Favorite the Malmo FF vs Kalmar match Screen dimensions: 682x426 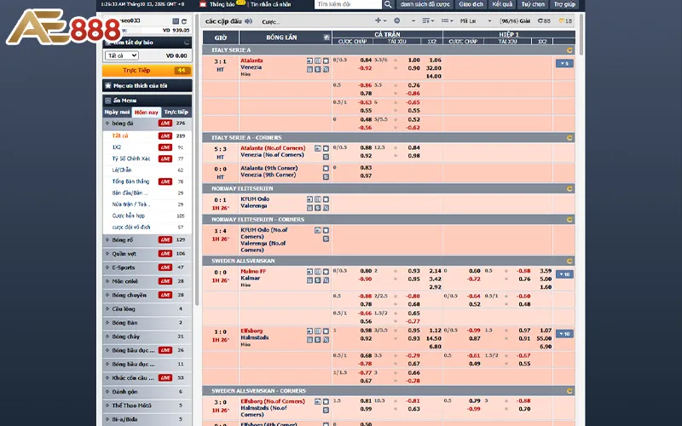coord(326,272)
